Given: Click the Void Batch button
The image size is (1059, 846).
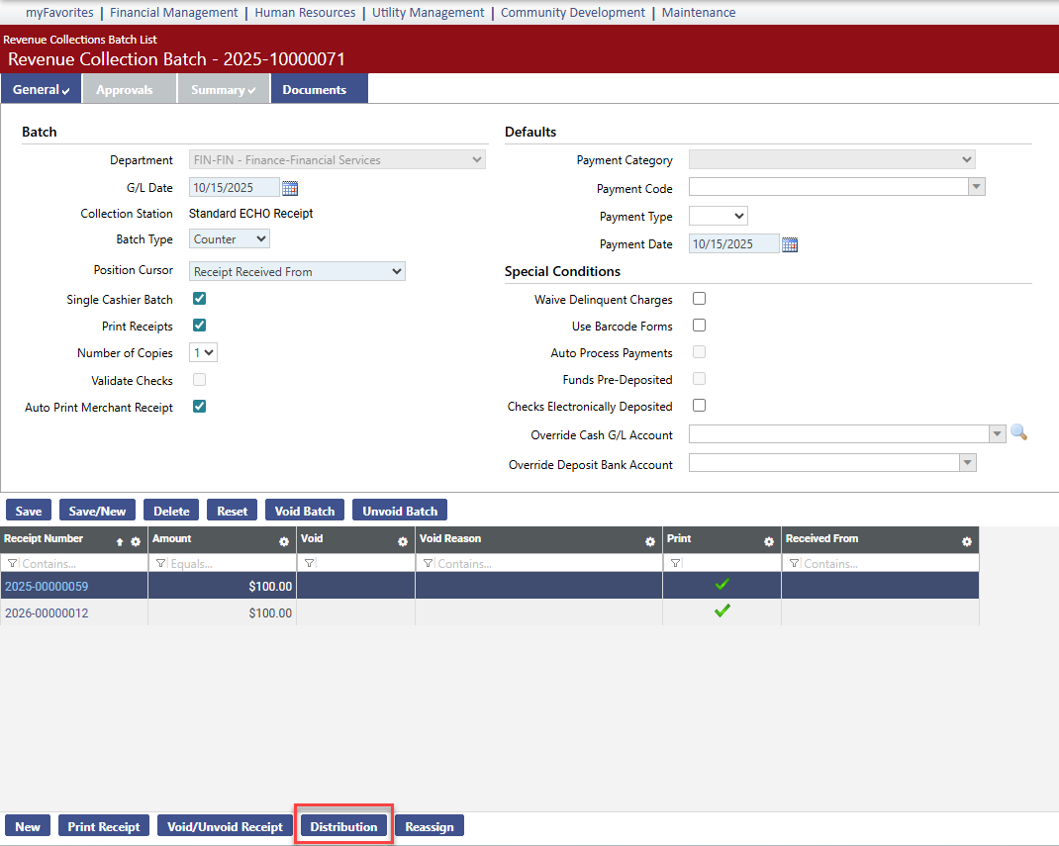Looking at the screenshot, I should coord(304,511).
